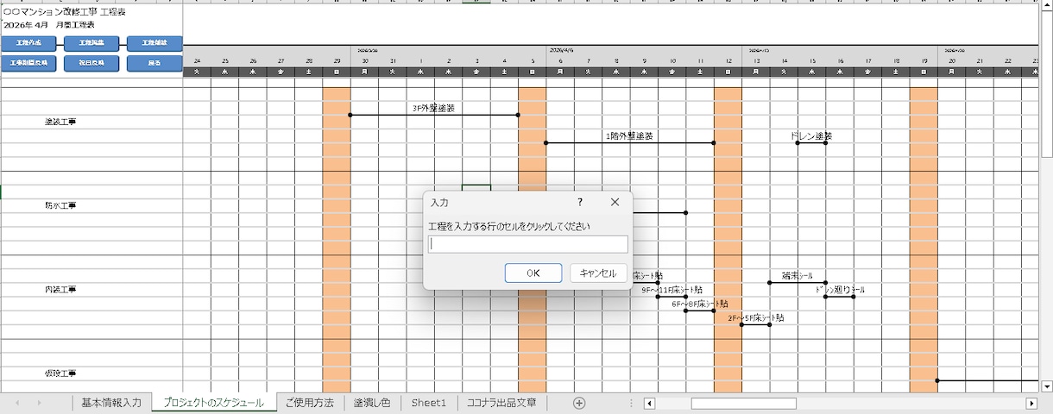Screen dimensions: 1053x414
Task: Click the 2F~5F床シート貼 task label
Action: [x=756, y=318]
